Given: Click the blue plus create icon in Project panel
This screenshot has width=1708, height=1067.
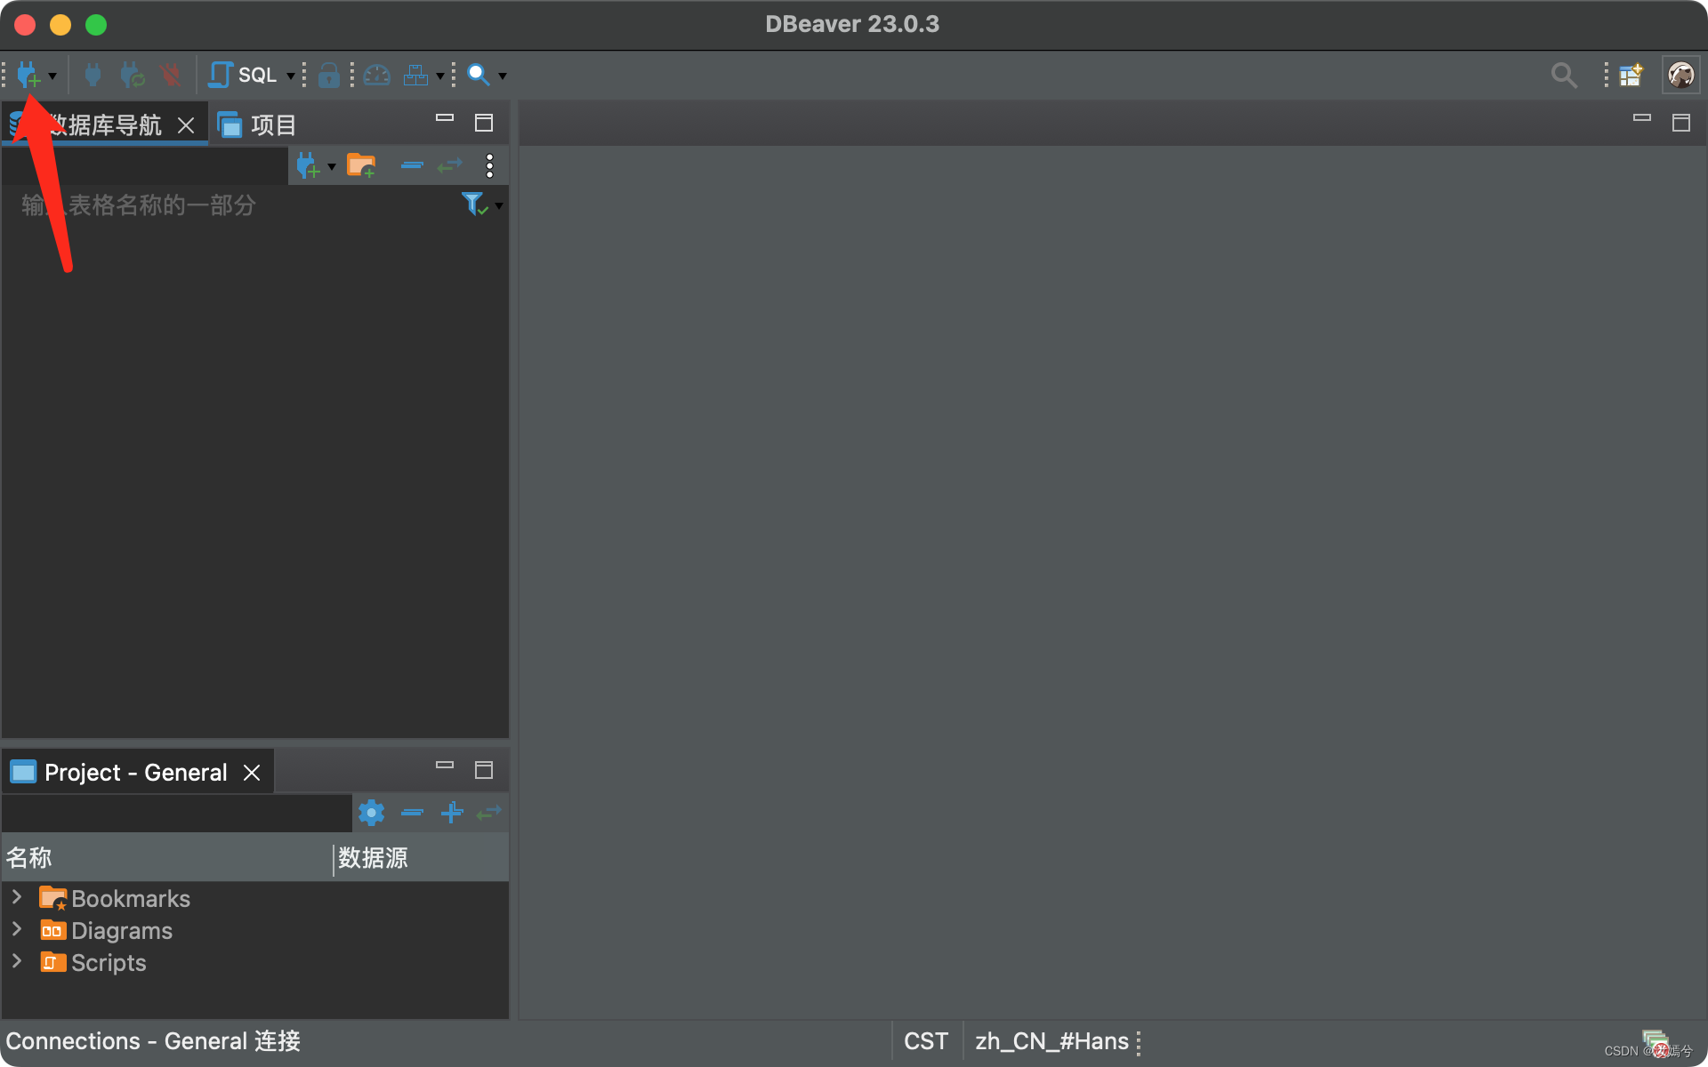Looking at the screenshot, I should [x=452, y=812].
